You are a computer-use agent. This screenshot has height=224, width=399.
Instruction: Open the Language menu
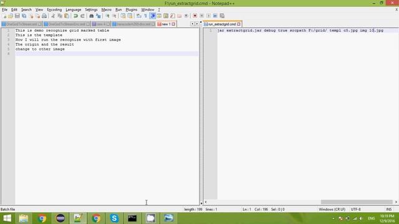pyautogui.click(x=74, y=10)
